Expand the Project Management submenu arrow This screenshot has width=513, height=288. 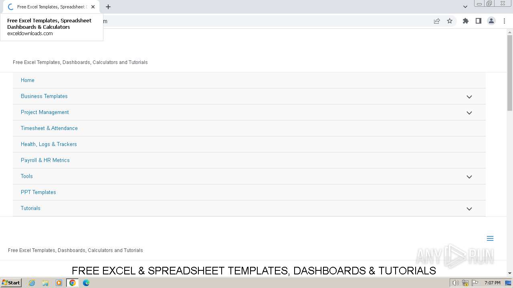[x=469, y=113]
